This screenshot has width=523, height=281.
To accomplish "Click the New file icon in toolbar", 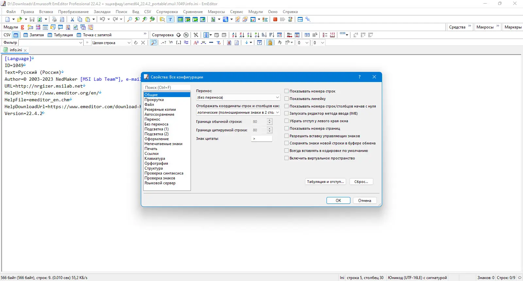I will [x=8, y=19].
